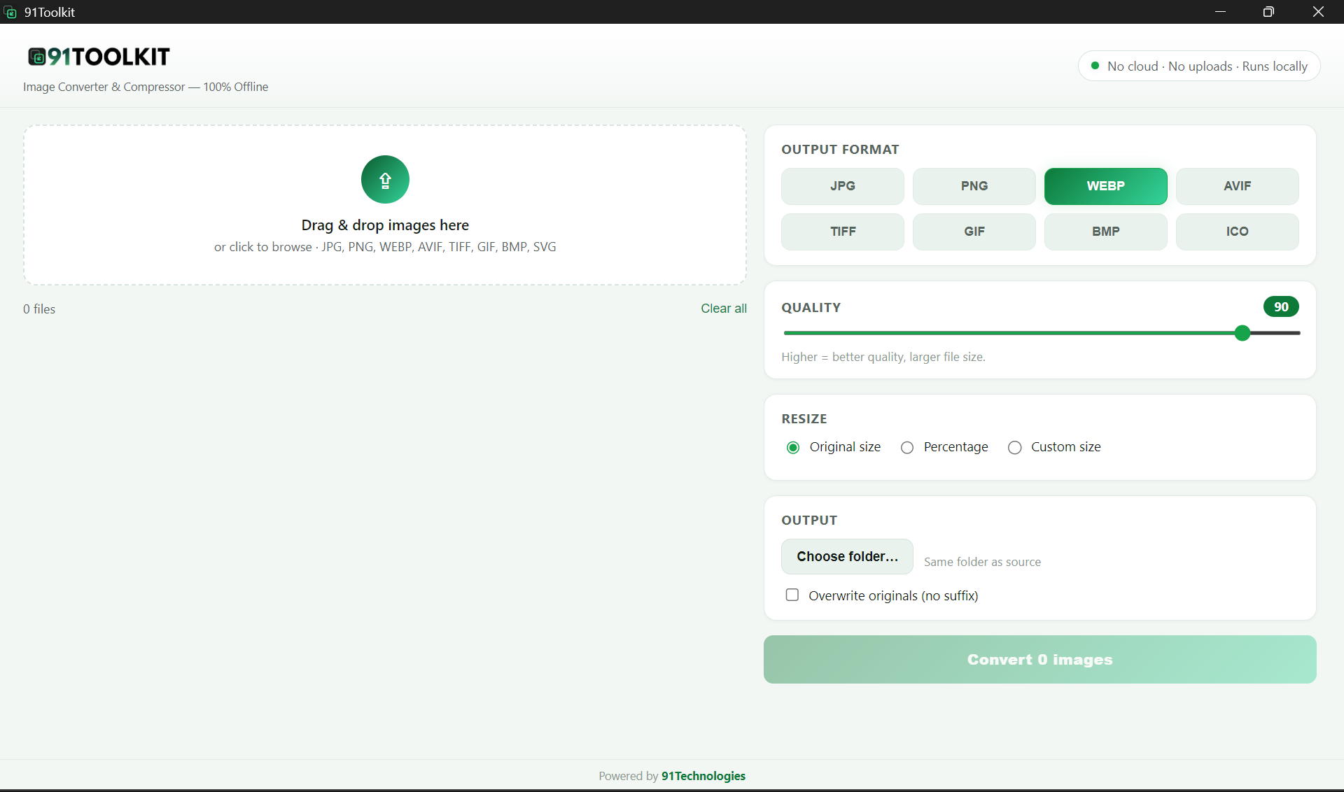
Task: Click Clear all link
Action: [724, 309]
